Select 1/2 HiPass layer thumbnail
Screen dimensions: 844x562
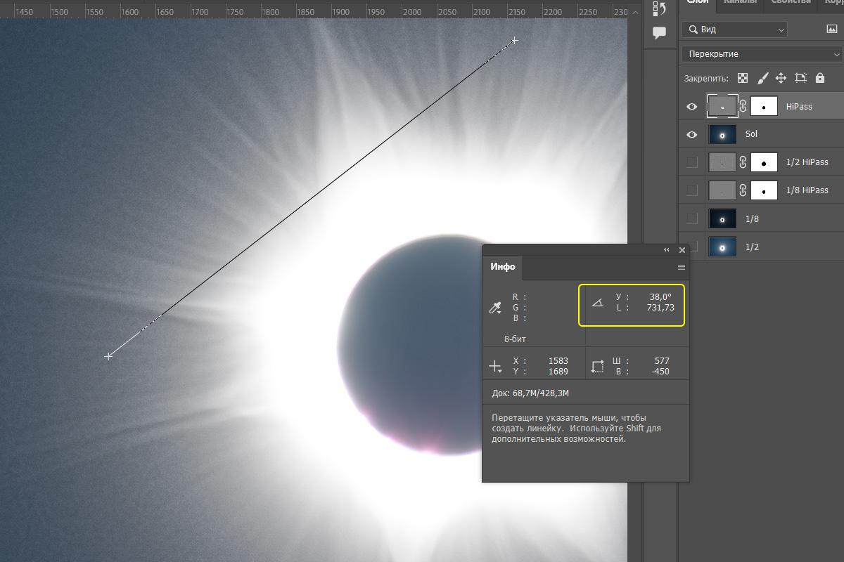(x=722, y=162)
